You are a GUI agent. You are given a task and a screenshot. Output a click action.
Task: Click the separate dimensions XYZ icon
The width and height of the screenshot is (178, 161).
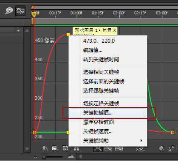(140, 149)
